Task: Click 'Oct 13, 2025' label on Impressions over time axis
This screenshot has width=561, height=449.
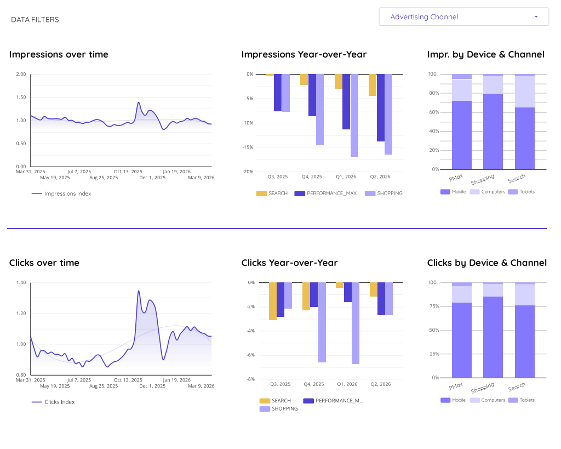Action: click(128, 172)
